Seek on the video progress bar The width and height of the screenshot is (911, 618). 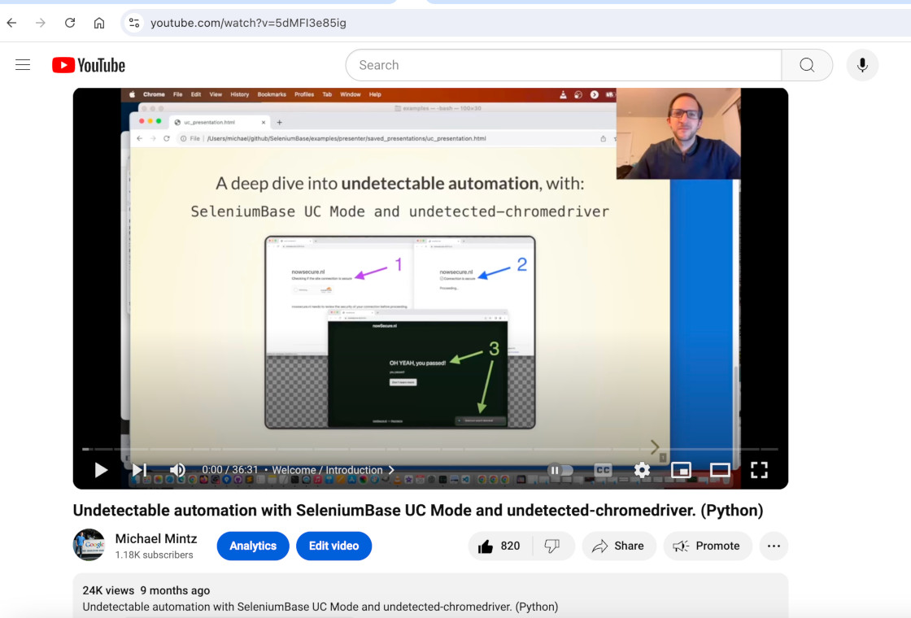pyautogui.click(x=430, y=449)
